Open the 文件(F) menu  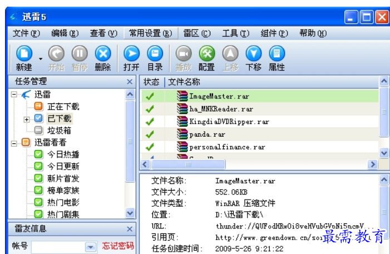[x=26, y=33]
